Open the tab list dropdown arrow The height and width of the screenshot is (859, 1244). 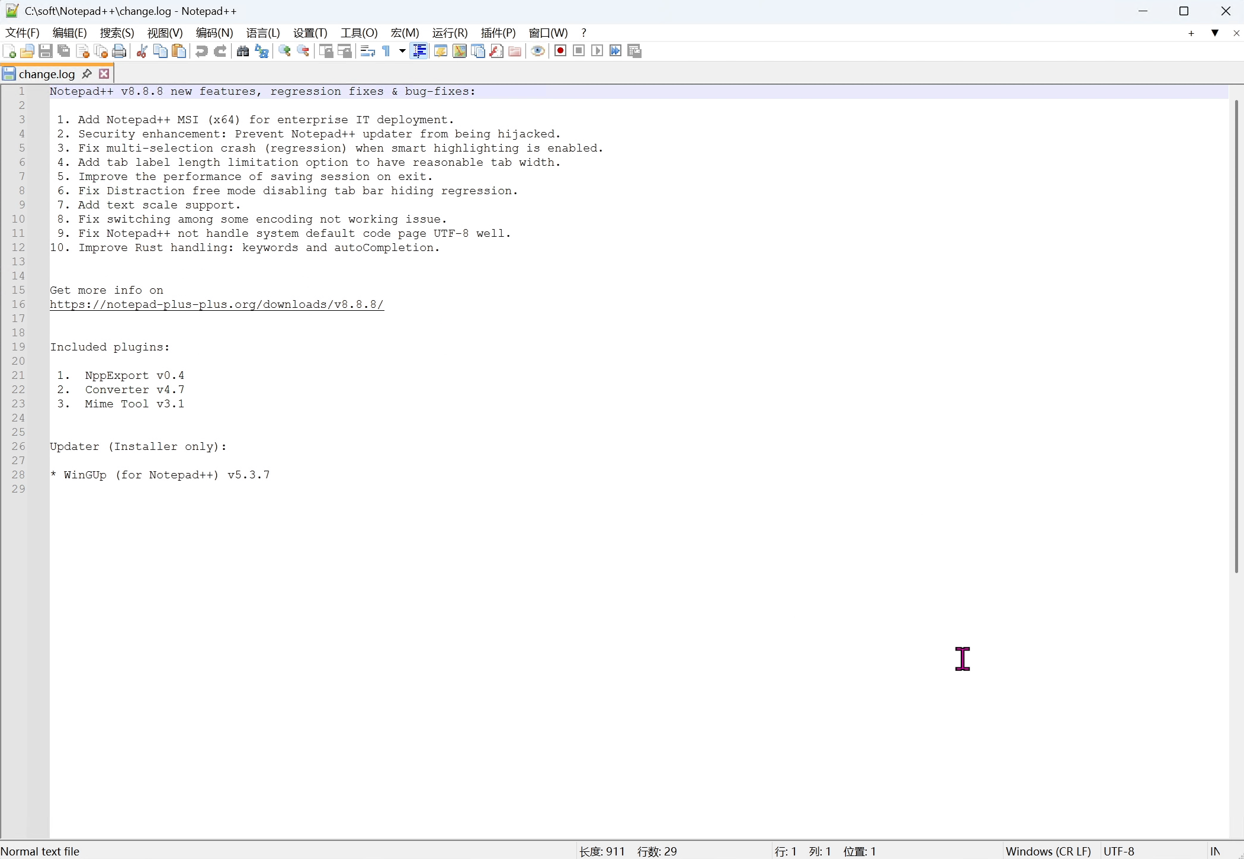point(1215,34)
